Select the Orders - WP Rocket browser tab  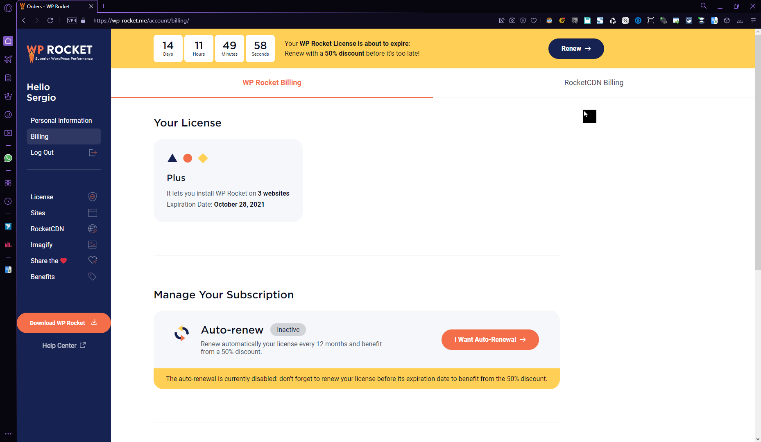pyautogui.click(x=57, y=7)
